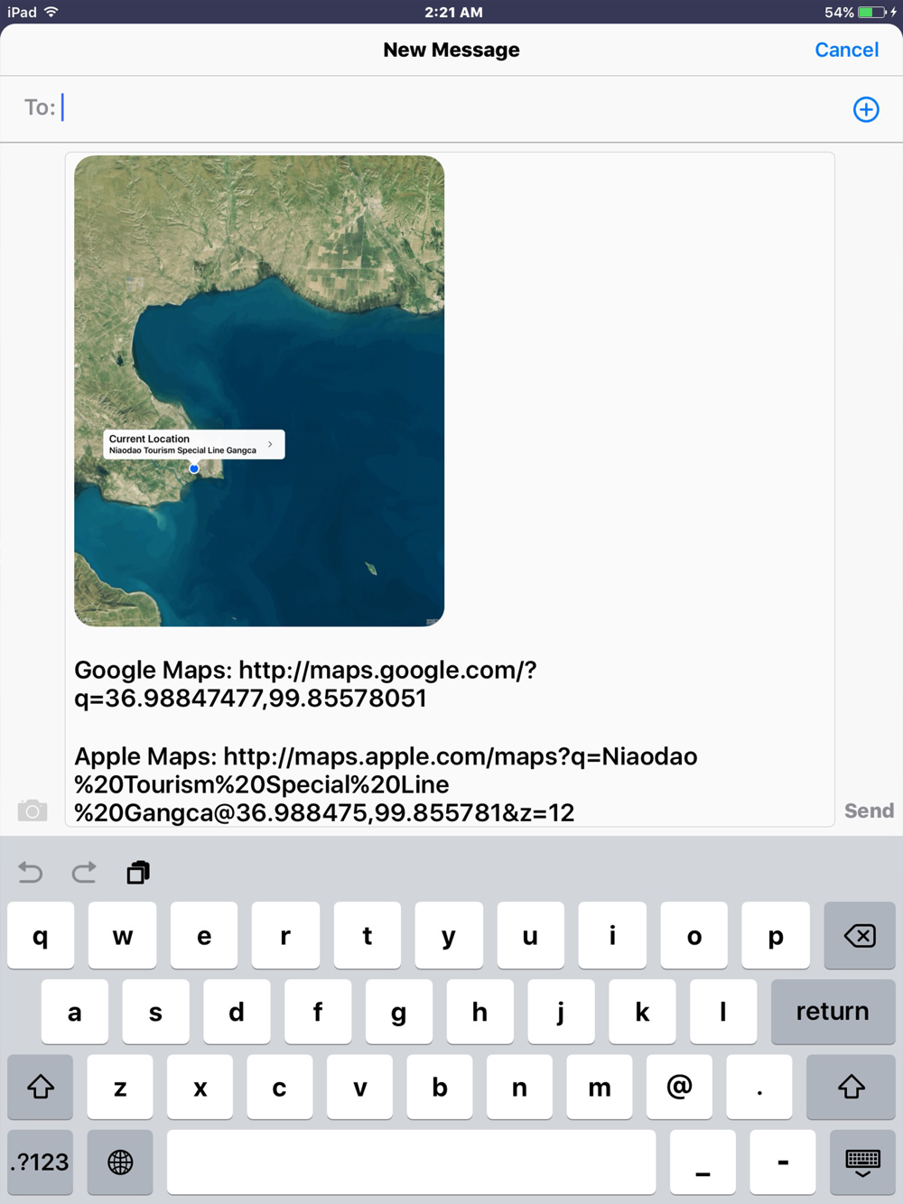Tap the add contact plus icon
Image resolution: width=903 pixels, height=1204 pixels.
point(866,109)
